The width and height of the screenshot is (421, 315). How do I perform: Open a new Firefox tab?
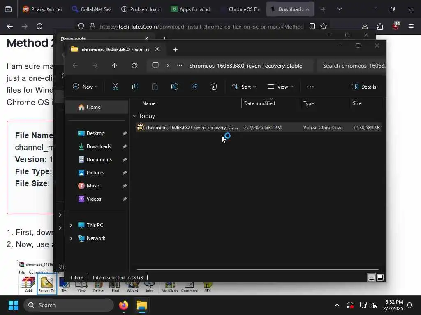[323, 9]
